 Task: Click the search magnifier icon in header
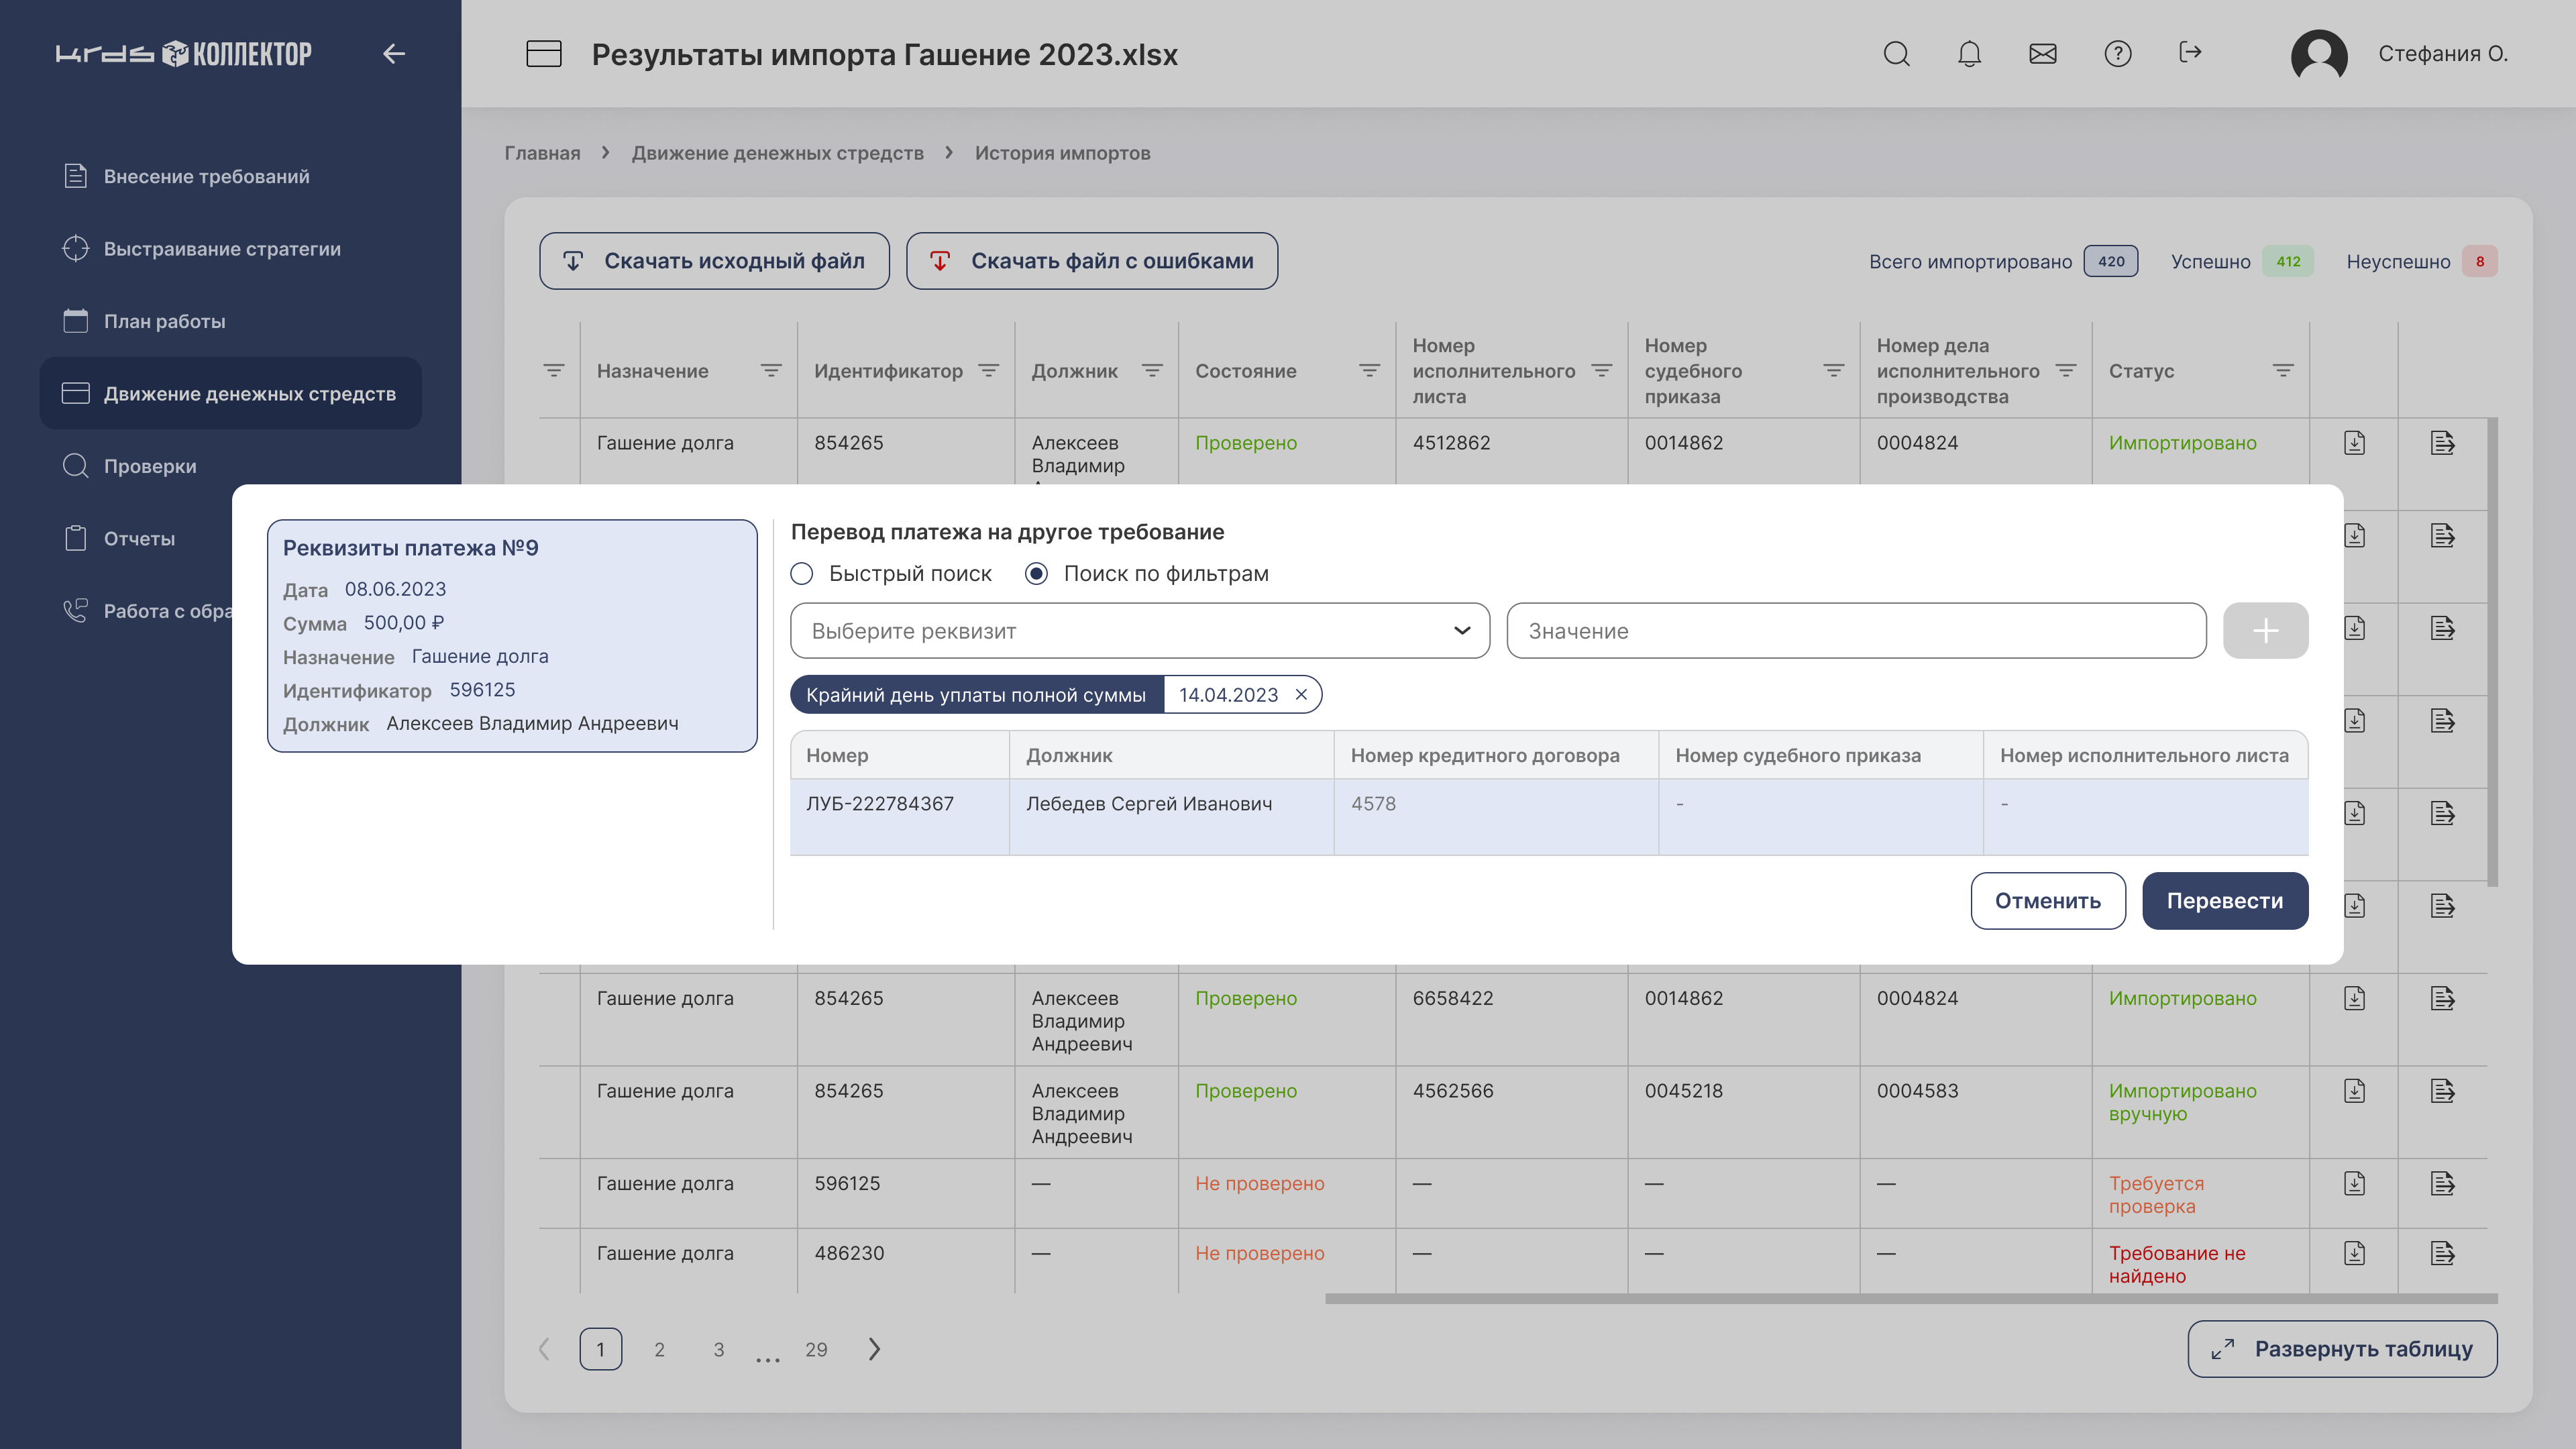(x=1896, y=53)
